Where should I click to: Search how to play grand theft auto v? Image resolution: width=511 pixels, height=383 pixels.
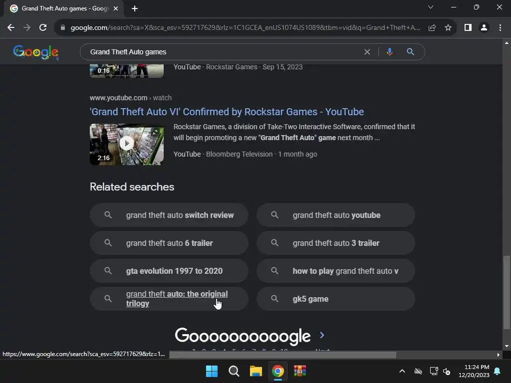(x=336, y=271)
